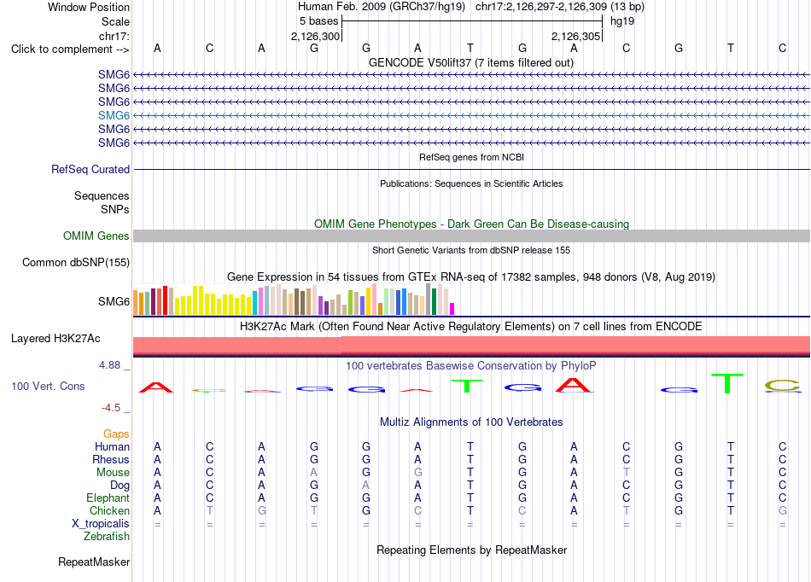Image resolution: width=811 pixels, height=582 pixels.
Task: Click the 'hg19' text beside the scale bar
Action: coord(622,21)
